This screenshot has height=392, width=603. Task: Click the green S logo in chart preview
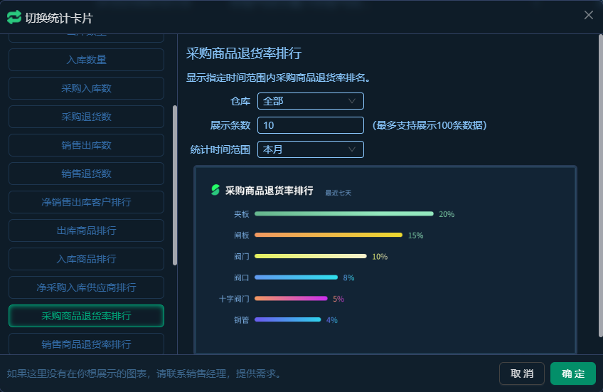point(215,190)
